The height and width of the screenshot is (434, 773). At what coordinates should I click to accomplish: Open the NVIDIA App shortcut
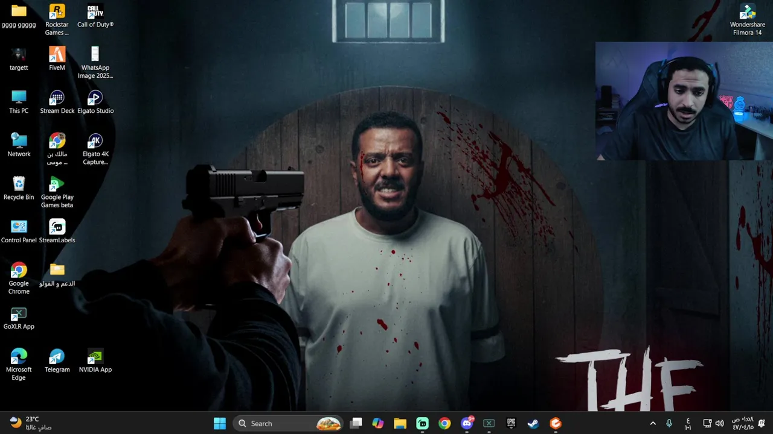coord(95,361)
